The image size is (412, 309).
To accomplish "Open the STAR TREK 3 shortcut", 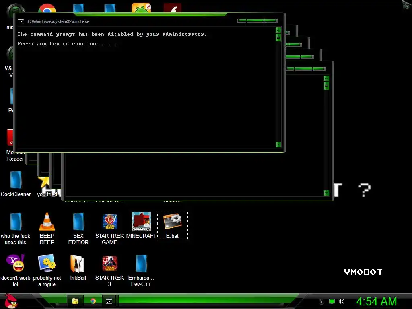I will [x=109, y=270].
